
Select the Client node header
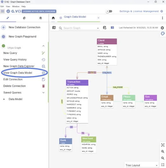(x=107, y=41)
